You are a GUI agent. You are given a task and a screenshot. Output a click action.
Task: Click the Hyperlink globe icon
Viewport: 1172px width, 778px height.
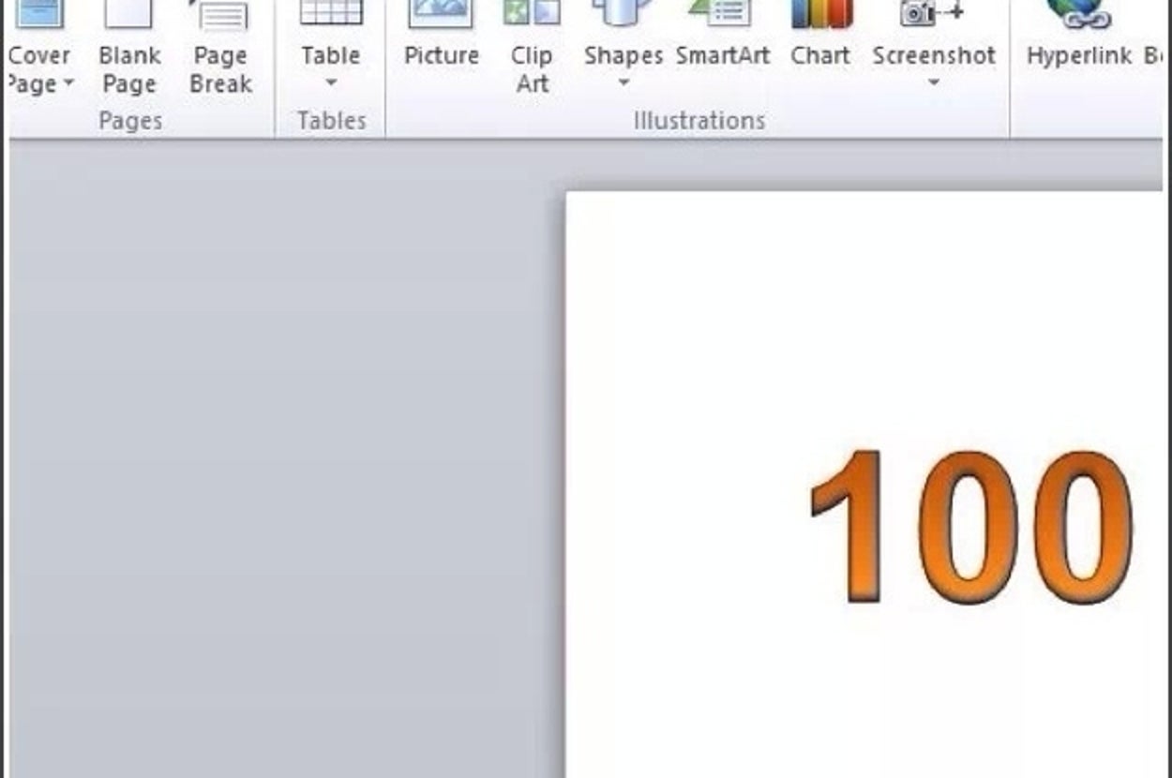pyautogui.click(x=1078, y=13)
